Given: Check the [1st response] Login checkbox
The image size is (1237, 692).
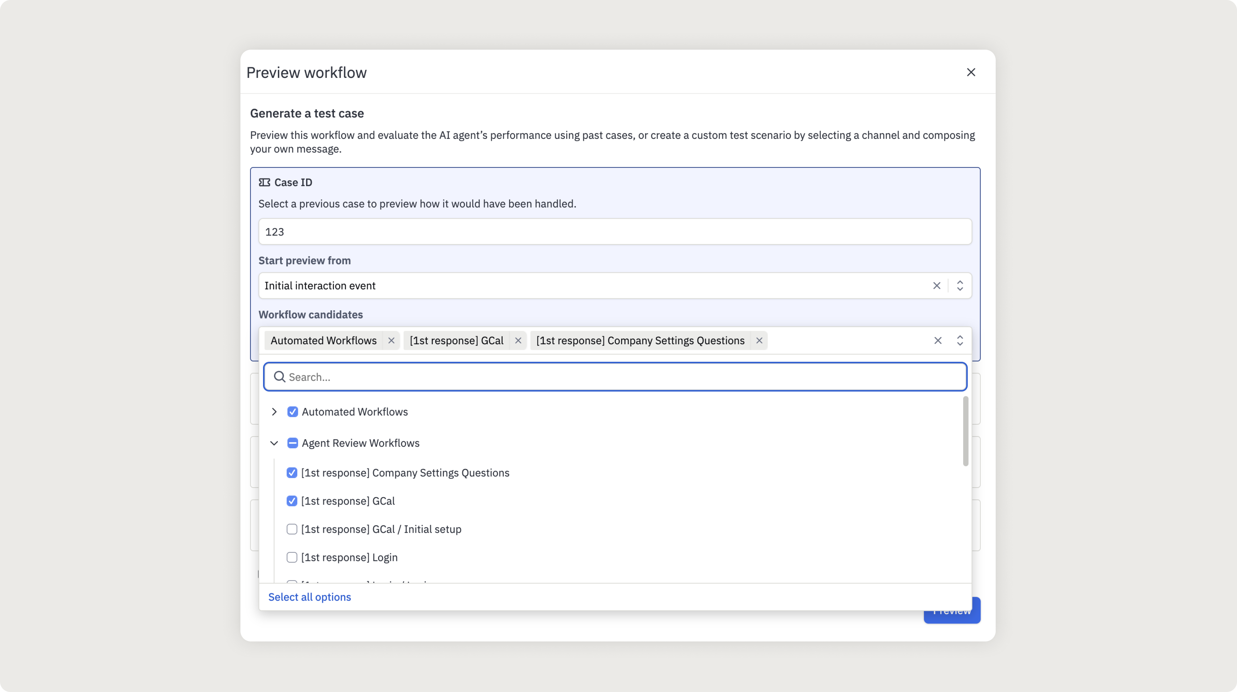Looking at the screenshot, I should tap(292, 557).
